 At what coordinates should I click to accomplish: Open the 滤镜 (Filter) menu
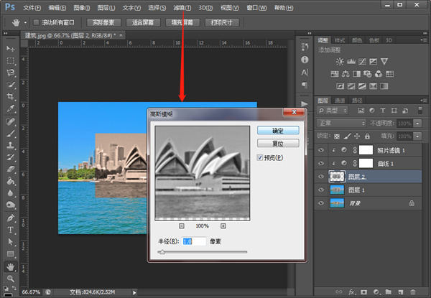(x=182, y=7)
